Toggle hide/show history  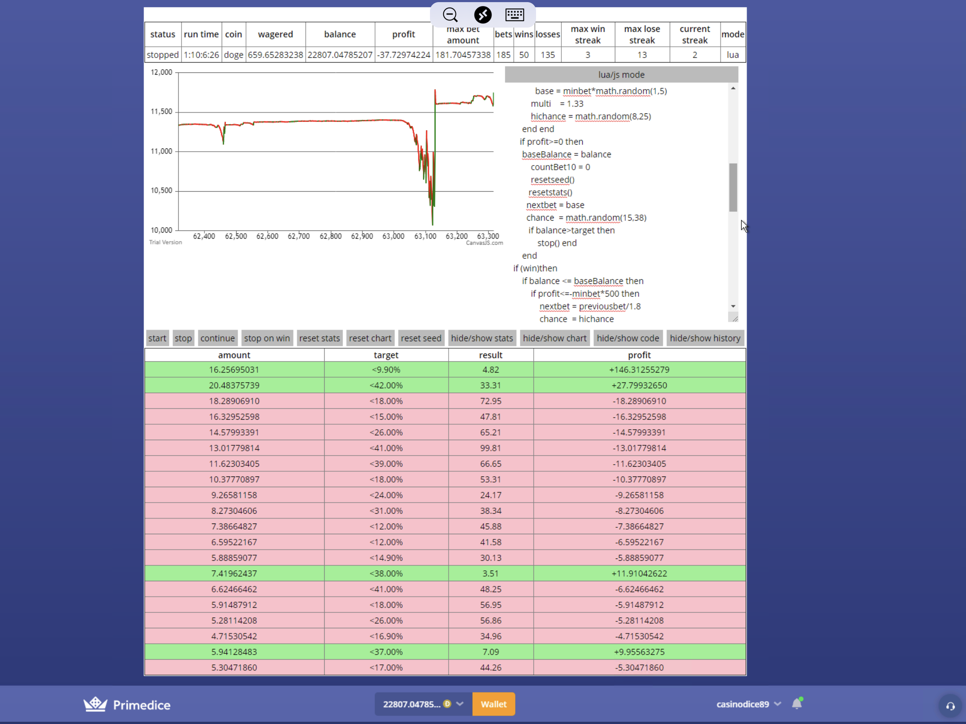click(x=705, y=338)
